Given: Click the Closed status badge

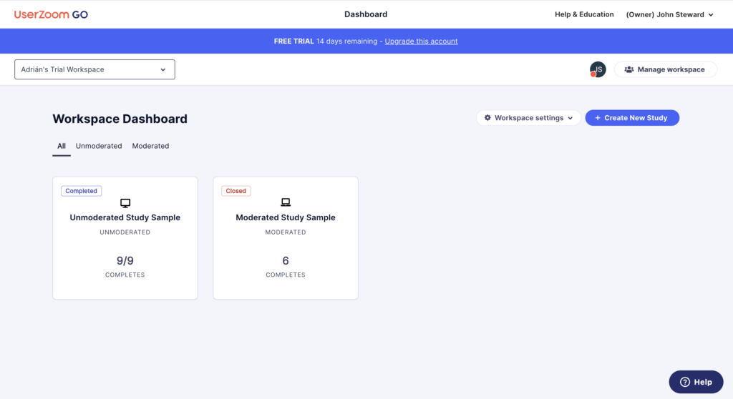Looking at the screenshot, I should click(236, 191).
